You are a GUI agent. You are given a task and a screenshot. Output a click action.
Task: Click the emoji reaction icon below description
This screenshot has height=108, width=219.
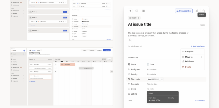129,40
